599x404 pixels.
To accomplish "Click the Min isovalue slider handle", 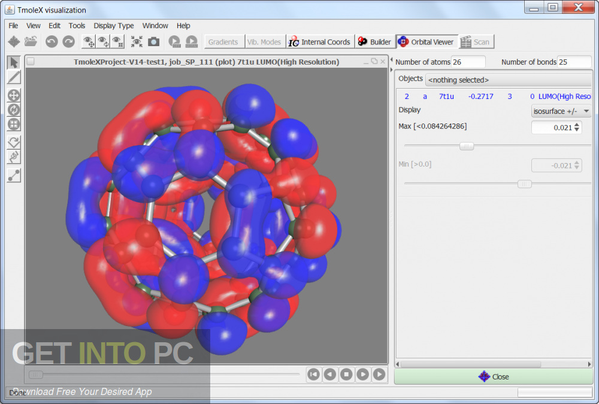I will 525,184.
